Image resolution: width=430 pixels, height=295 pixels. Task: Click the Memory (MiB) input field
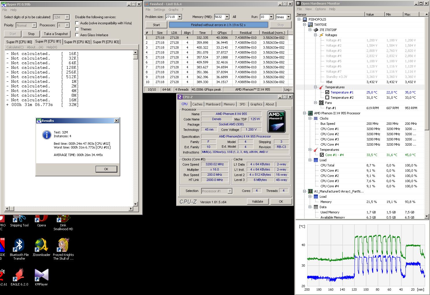219,17
